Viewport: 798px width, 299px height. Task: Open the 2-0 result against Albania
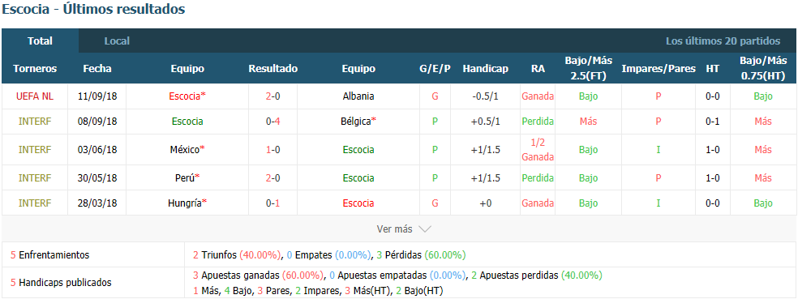tap(272, 96)
